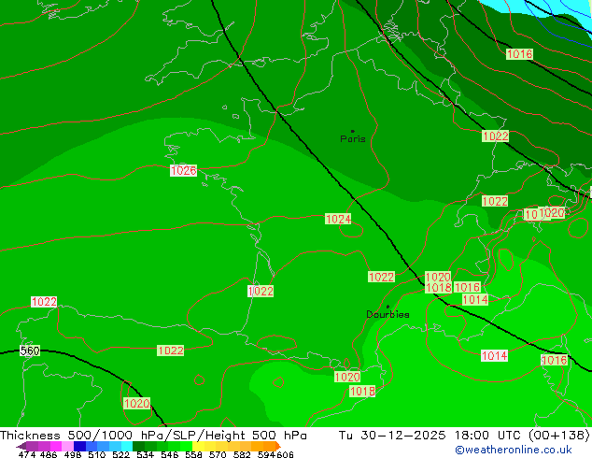This screenshot has height=458, width=592.
Task: Select the 1024 isobar label
Action: (338, 219)
